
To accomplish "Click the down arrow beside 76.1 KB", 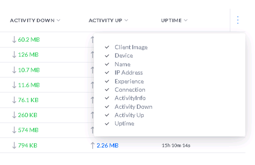I will click(x=14, y=100).
